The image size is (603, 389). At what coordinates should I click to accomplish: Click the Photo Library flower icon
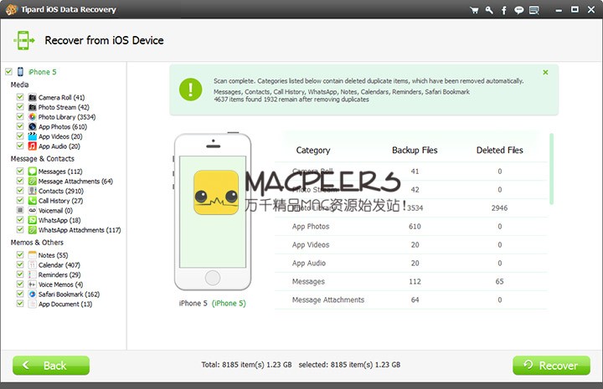tap(33, 117)
